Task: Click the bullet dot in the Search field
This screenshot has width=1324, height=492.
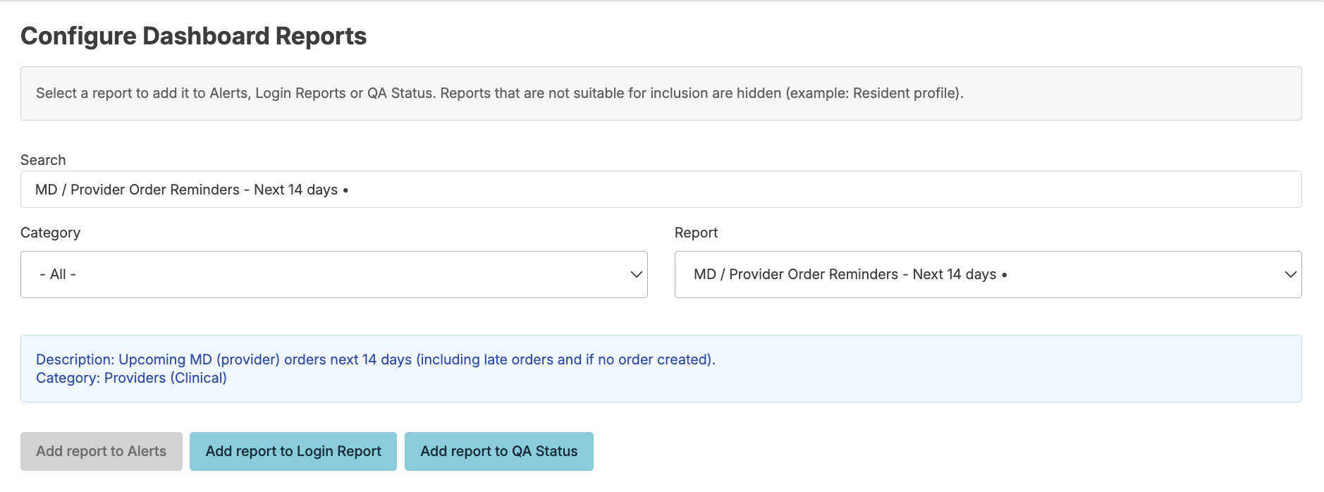Action: coord(345,190)
